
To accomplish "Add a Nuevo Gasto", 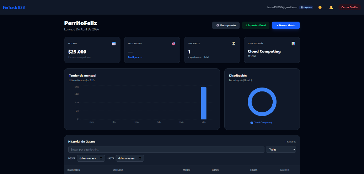I will point(286,26).
